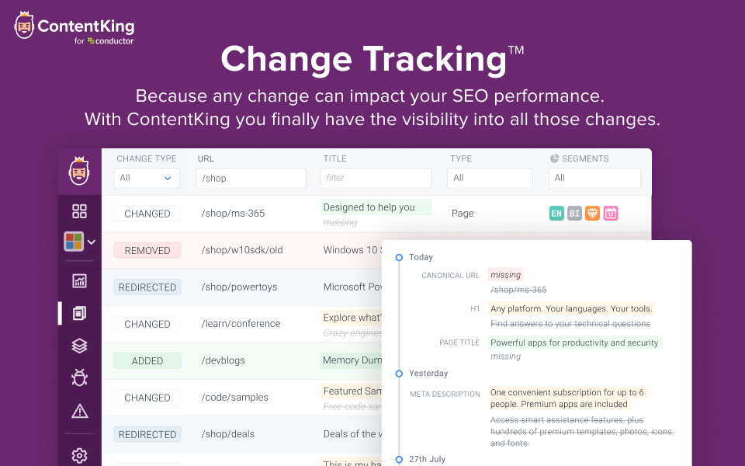The width and height of the screenshot is (745, 466).
Task: Select the pages icon in sidebar
Action: 79,313
